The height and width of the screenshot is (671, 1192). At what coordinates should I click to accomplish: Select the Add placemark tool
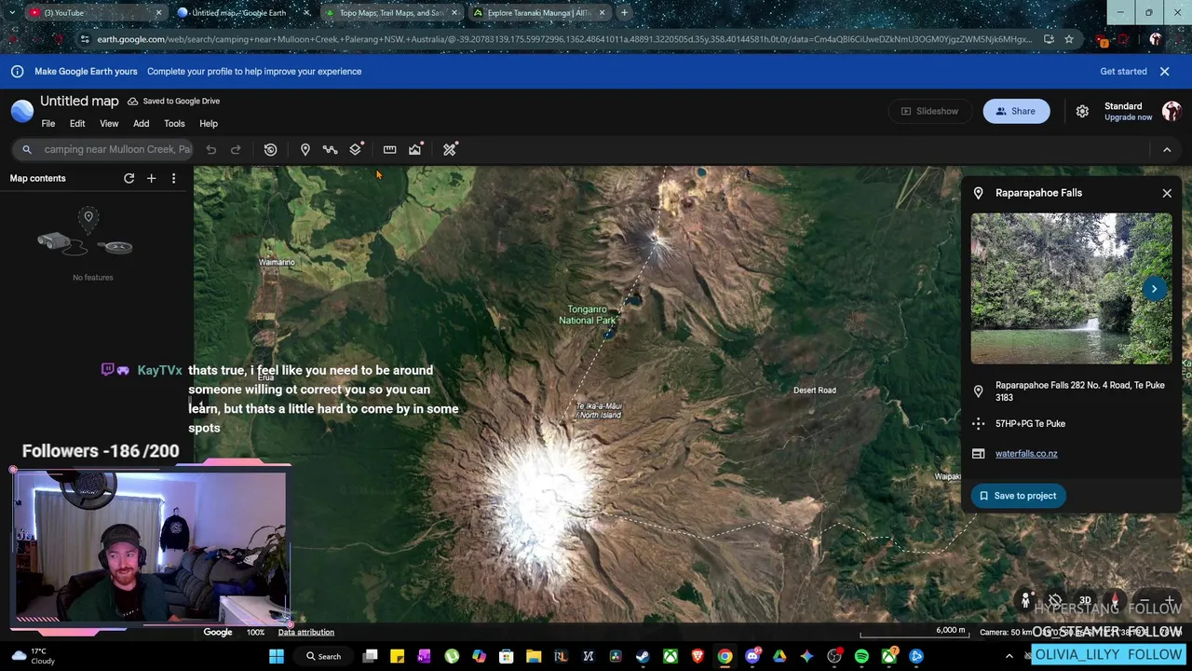[305, 149]
